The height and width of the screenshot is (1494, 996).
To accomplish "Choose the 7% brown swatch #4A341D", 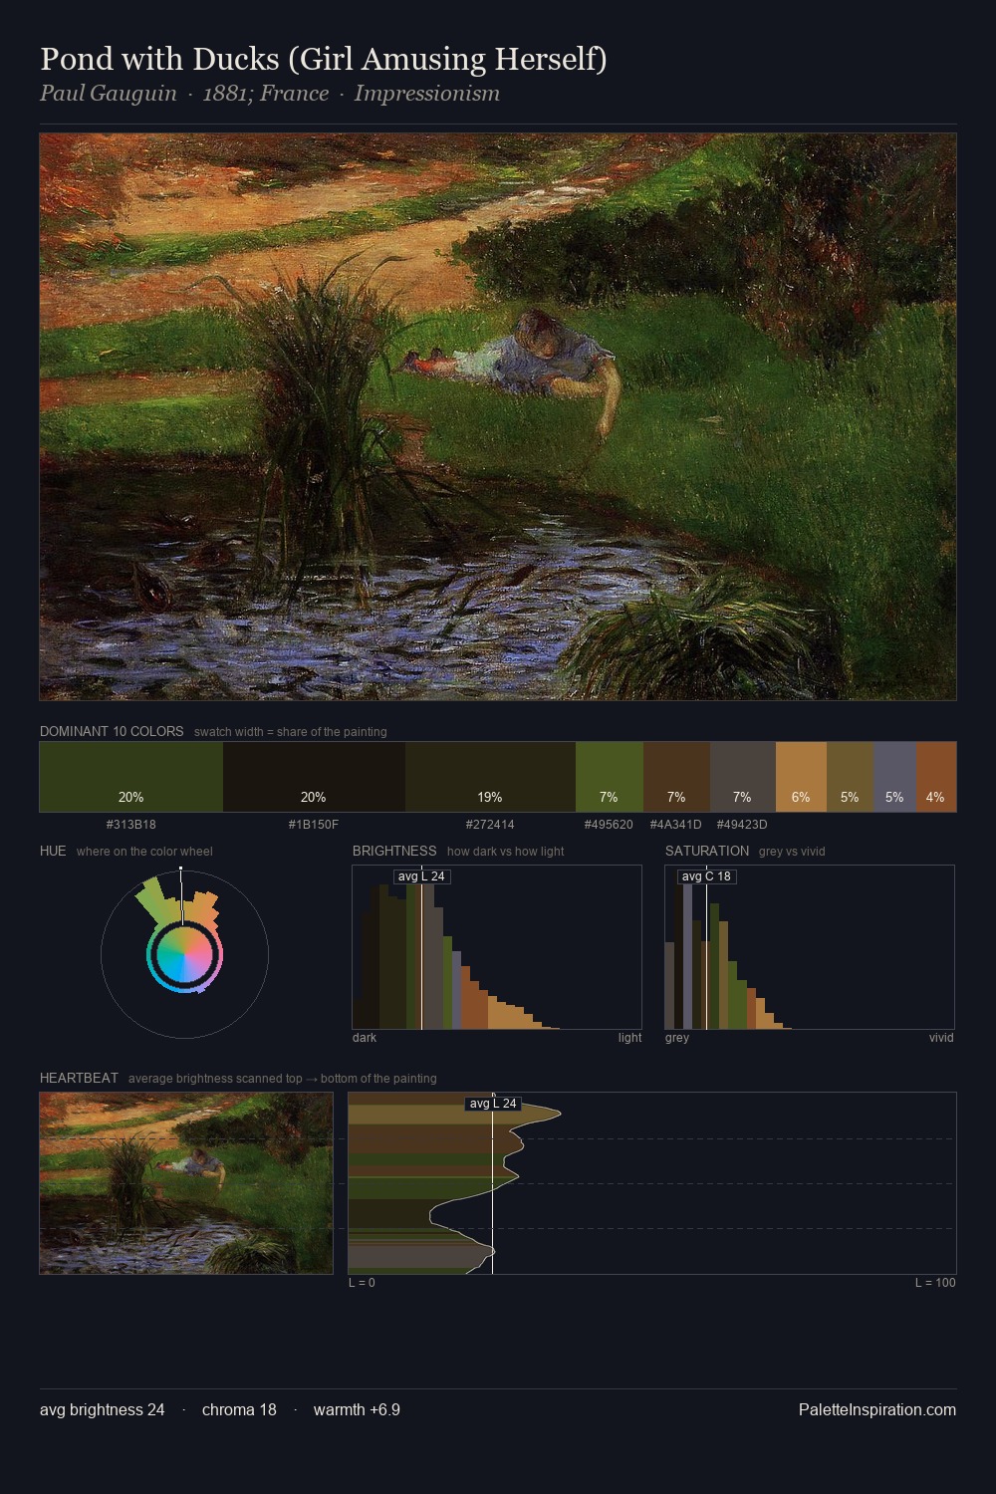I will pos(676,777).
